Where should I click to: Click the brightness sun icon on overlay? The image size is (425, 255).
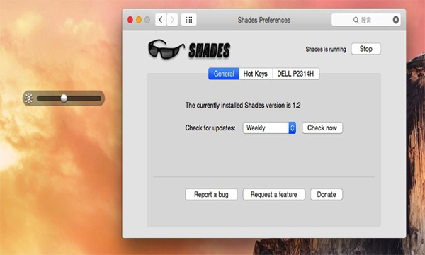pyautogui.click(x=29, y=98)
